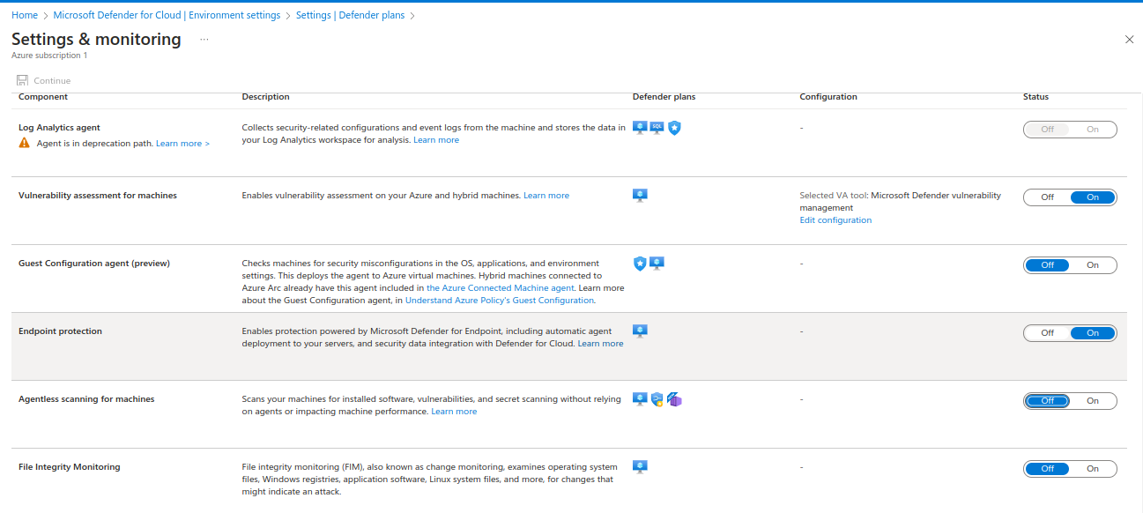Click the Servers plan icon in Guest Configuration agent row
Screen dimensions: 1143x513
(x=657, y=264)
